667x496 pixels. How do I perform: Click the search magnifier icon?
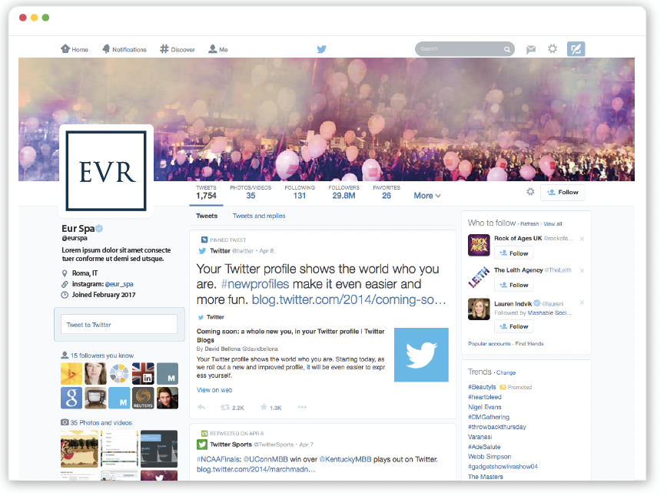click(x=507, y=49)
